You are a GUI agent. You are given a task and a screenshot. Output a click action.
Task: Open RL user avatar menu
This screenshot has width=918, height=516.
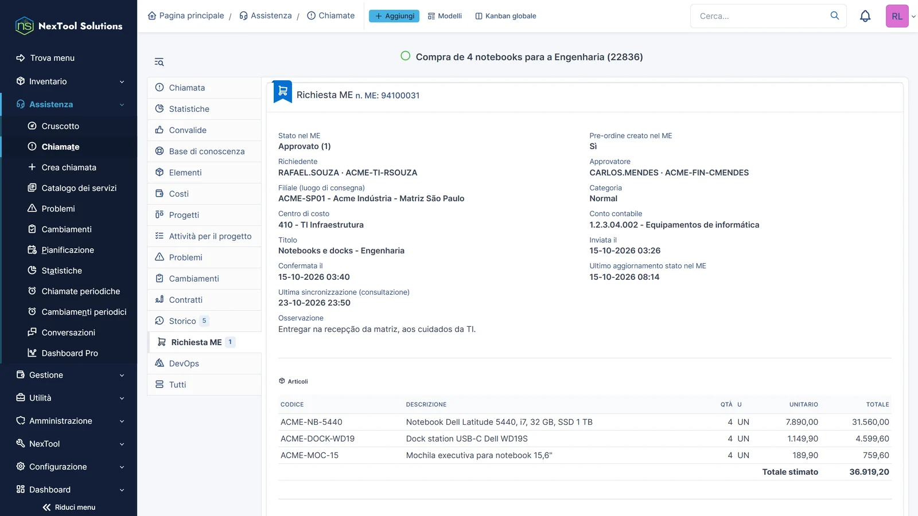pos(897,16)
